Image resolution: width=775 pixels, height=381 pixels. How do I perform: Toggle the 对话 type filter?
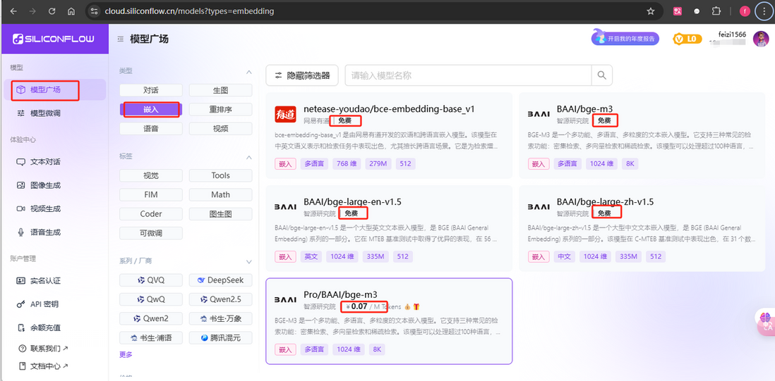(151, 90)
